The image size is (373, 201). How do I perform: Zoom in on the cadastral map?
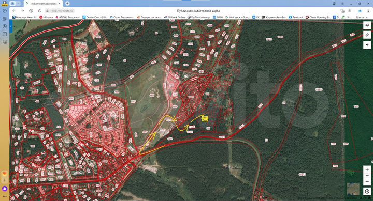(367, 169)
